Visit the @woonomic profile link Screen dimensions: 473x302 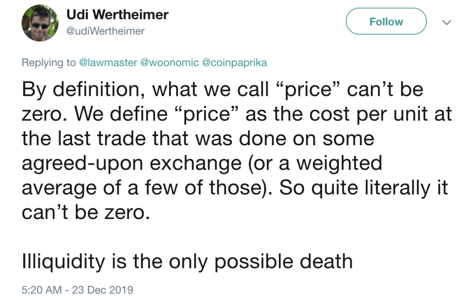tap(170, 62)
